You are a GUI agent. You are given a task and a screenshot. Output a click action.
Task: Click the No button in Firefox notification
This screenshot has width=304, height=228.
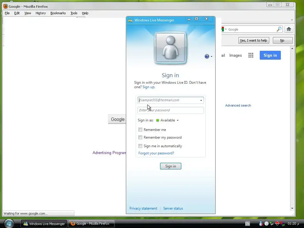[283, 40]
